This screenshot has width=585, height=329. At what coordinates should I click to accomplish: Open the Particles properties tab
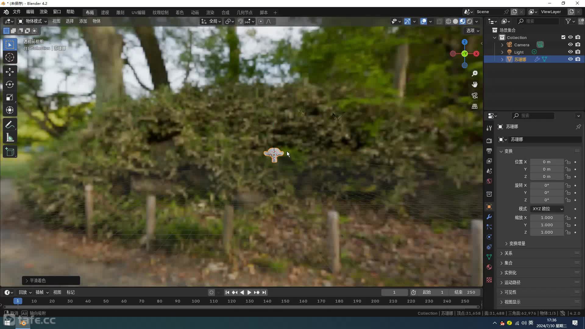coord(489,227)
